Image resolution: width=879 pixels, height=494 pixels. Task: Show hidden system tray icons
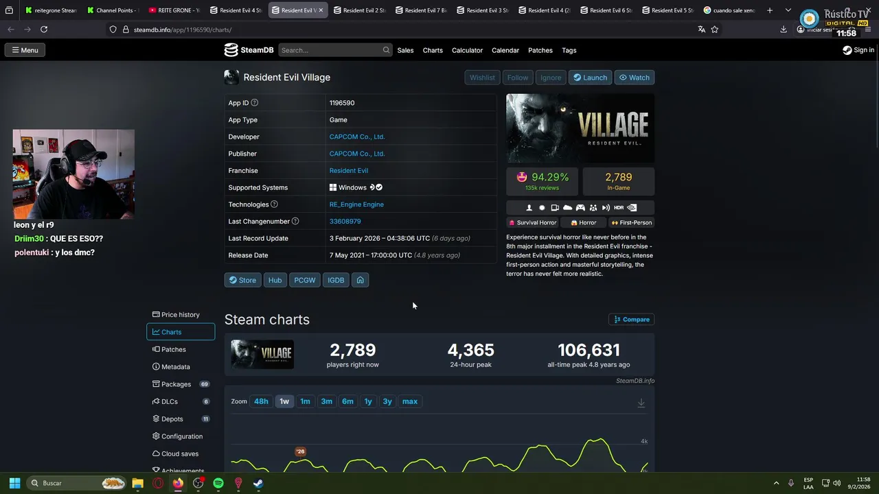click(x=776, y=483)
